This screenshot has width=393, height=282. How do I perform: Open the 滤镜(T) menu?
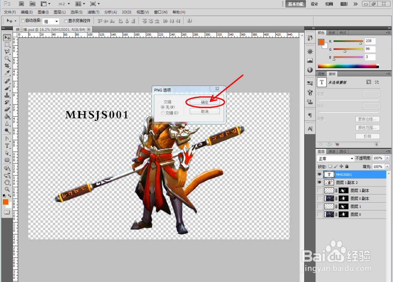[x=93, y=12]
